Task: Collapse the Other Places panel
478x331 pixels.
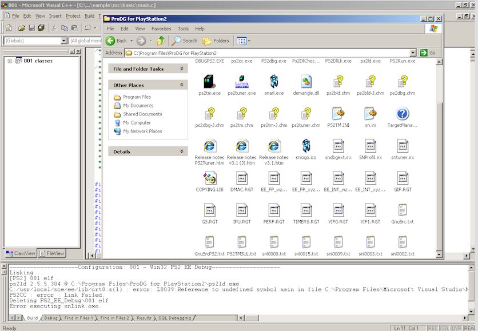Action: pyautogui.click(x=182, y=85)
